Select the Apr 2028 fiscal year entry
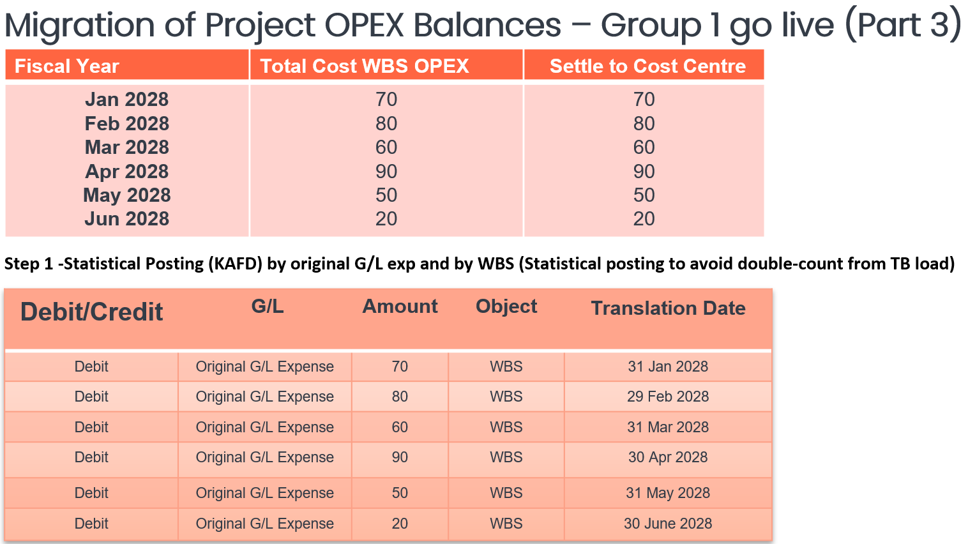The image size is (968, 544). coord(126,171)
